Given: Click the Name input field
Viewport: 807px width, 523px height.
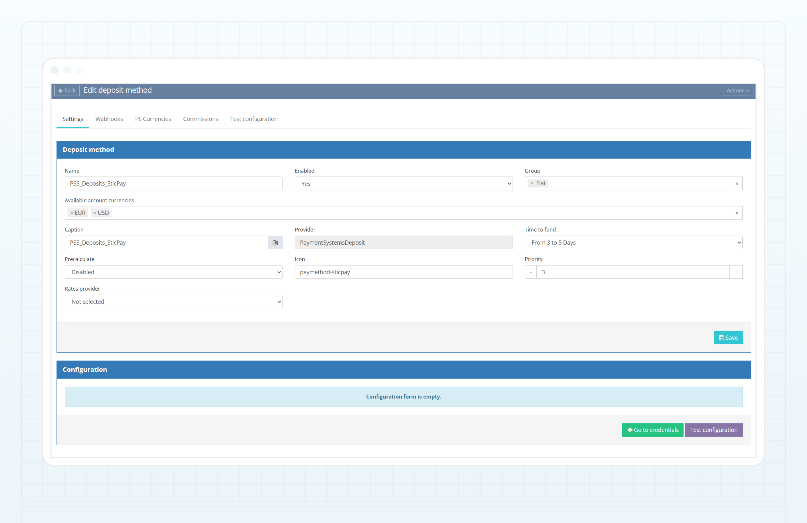Looking at the screenshot, I should coord(174,183).
